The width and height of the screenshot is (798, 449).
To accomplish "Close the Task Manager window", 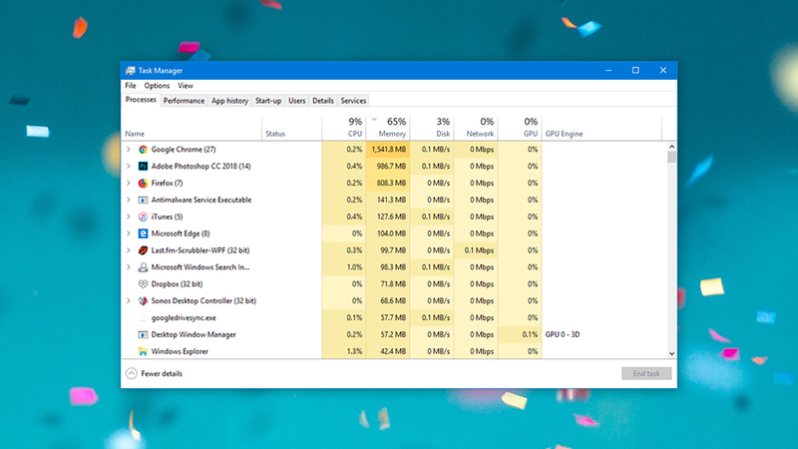I will [663, 70].
